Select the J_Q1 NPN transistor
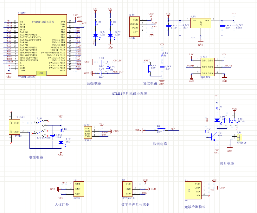The height and width of the screenshot is (213, 257). tap(214, 137)
